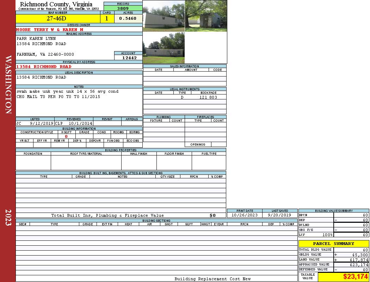The width and height of the screenshot is (370, 282).
Task: Click the top-left mobile home photo
Action: (164, 16)
